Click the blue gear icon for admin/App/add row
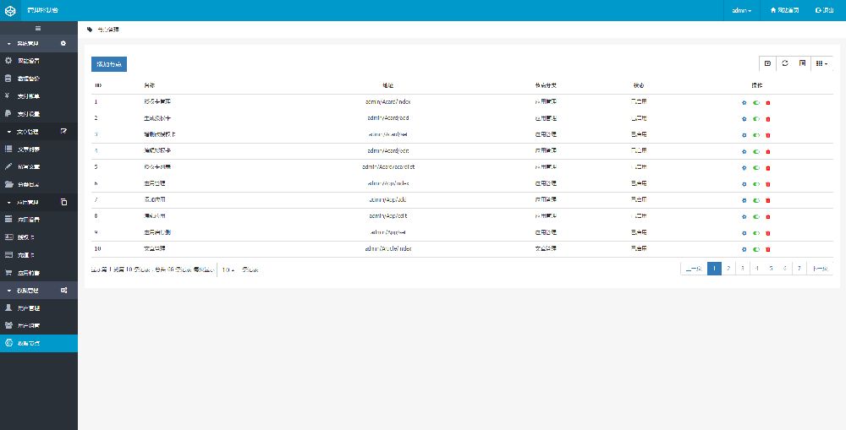846x430 pixels. coord(744,200)
